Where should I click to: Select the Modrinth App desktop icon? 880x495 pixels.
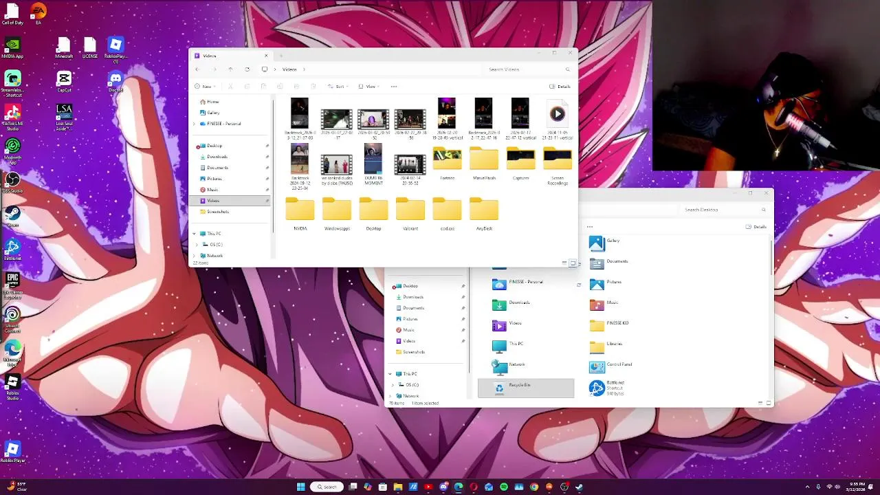click(x=12, y=149)
